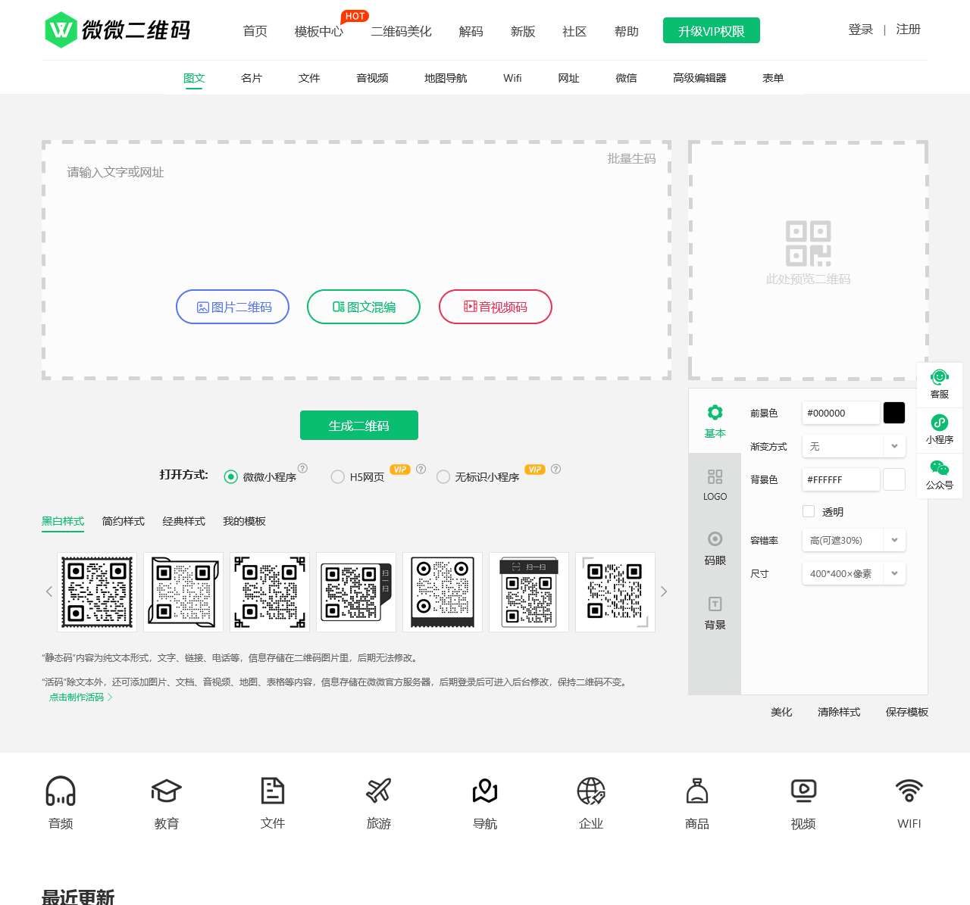Switch to the 高级编辑器 tab
This screenshot has height=905, width=970.
pyautogui.click(x=699, y=78)
